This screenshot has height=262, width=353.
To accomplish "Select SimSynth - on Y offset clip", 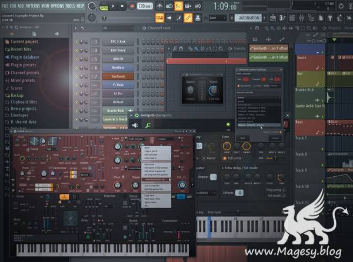I will tap(269, 58).
